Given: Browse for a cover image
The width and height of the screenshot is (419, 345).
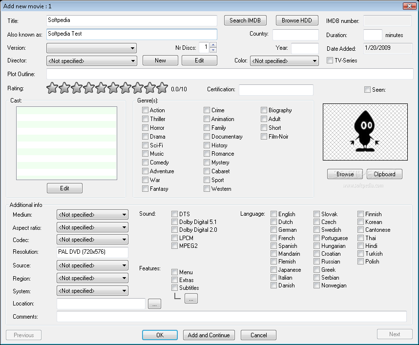Looking at the screenshot, I should [x=345, y=174].
